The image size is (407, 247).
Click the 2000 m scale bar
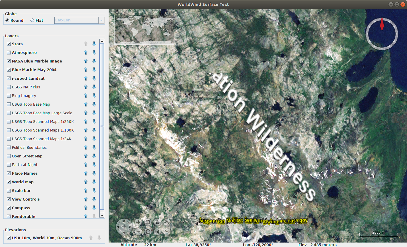point(378,234)
